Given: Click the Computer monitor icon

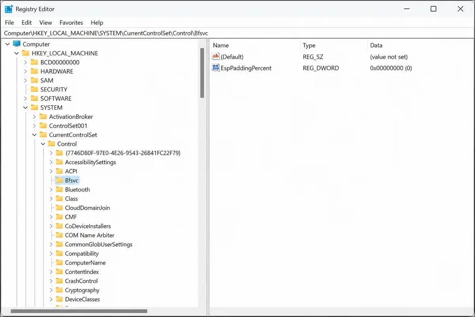Looking at the screenshot, I should pos(16,44).
